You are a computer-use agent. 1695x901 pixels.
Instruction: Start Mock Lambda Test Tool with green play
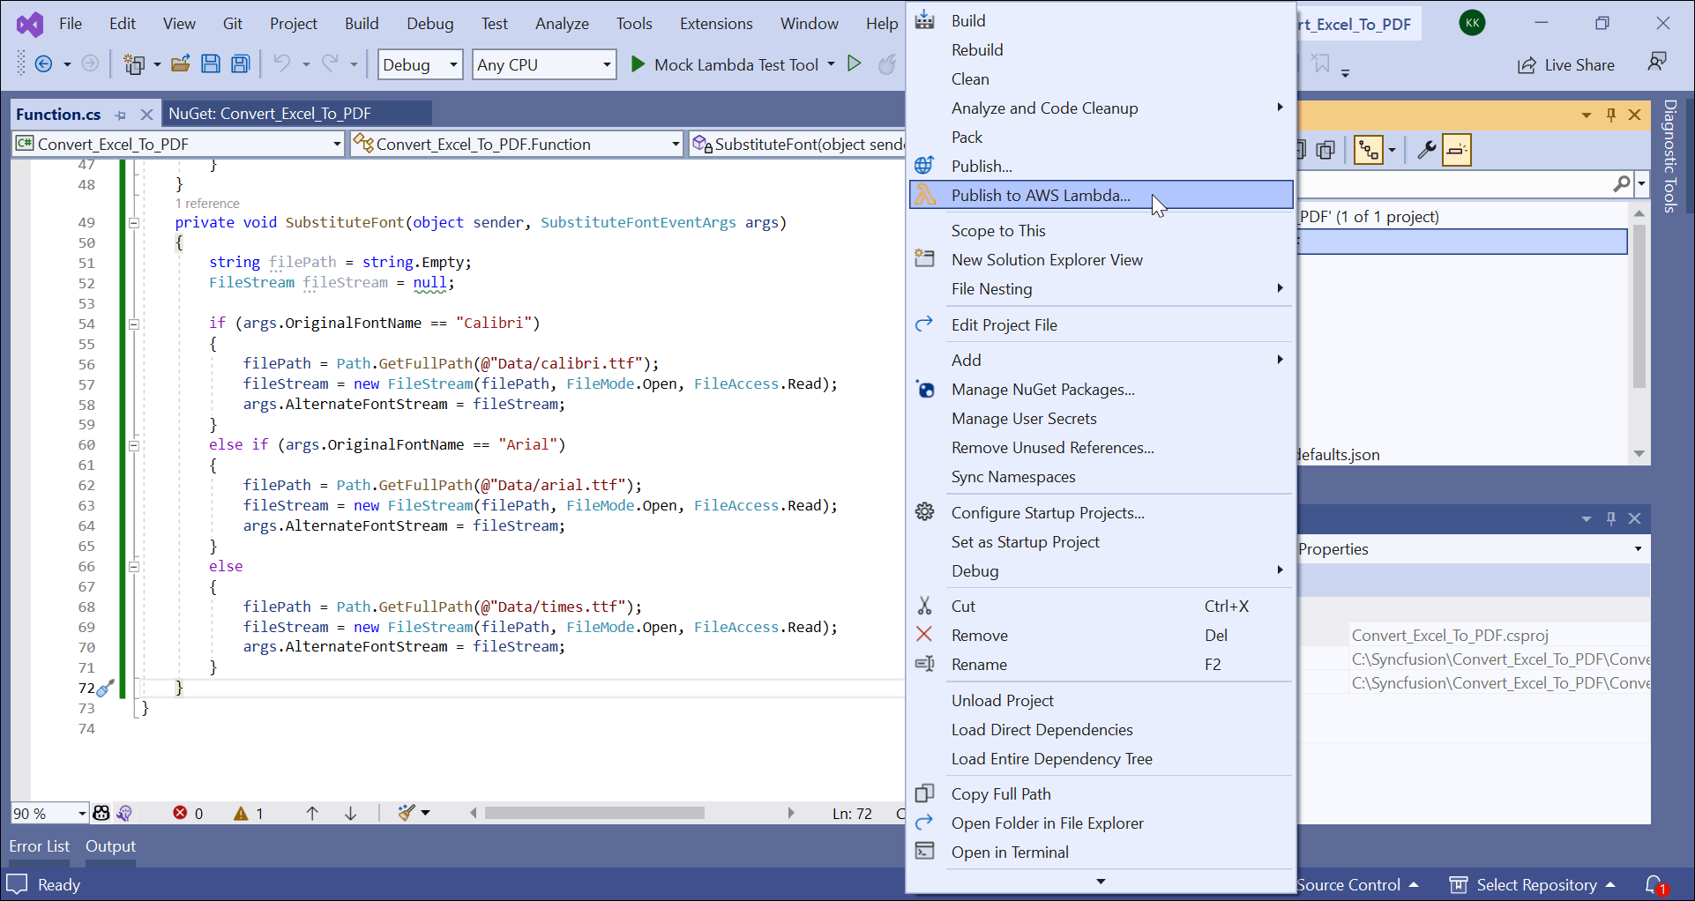(x=638, y=64)
